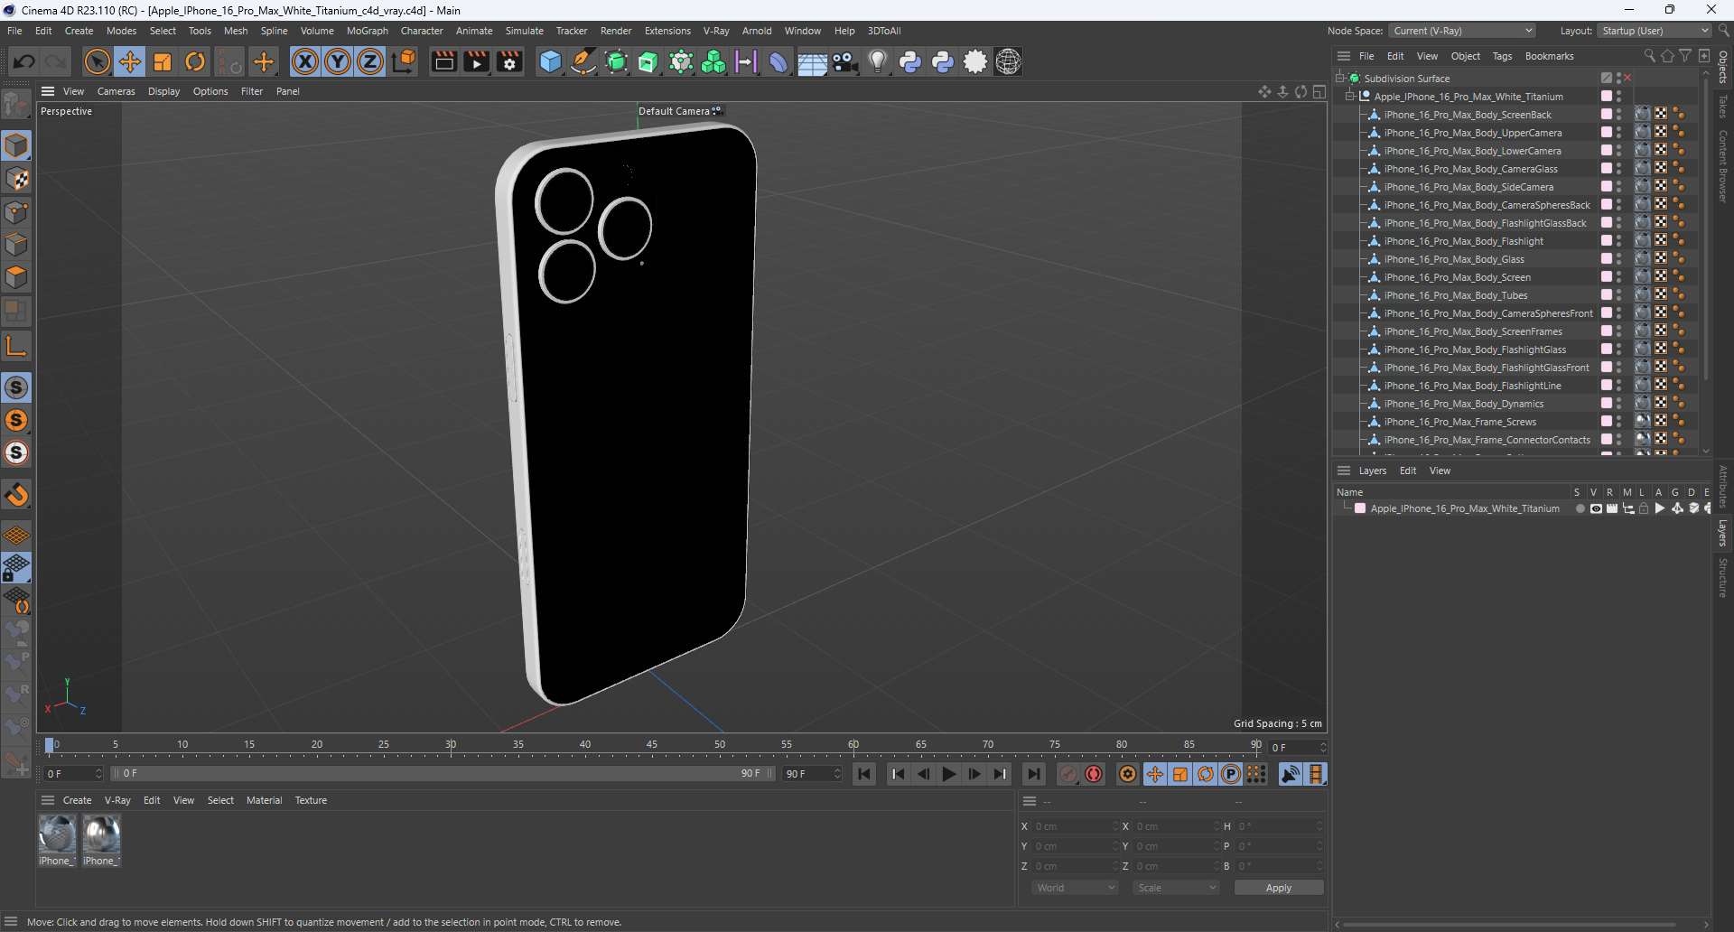
Task: Select the Move tool in top toolbar
Action: pos(130,61)
